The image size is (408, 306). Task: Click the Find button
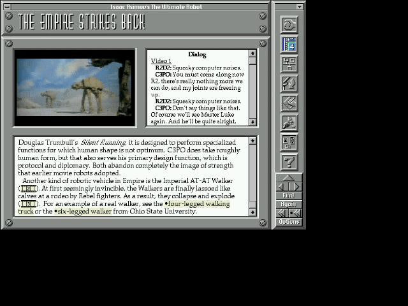click(x=289, y=196)
